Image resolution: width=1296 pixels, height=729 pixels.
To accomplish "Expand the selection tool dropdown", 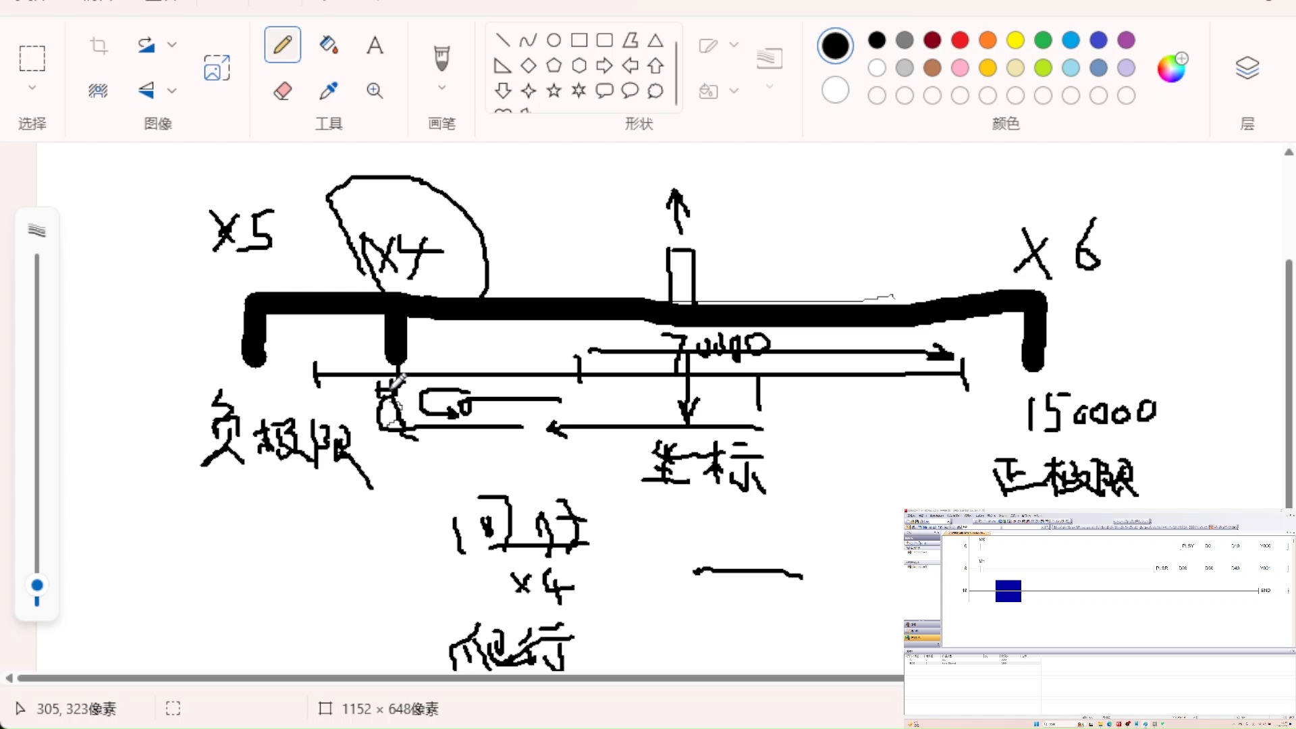I will pos(32,88).
